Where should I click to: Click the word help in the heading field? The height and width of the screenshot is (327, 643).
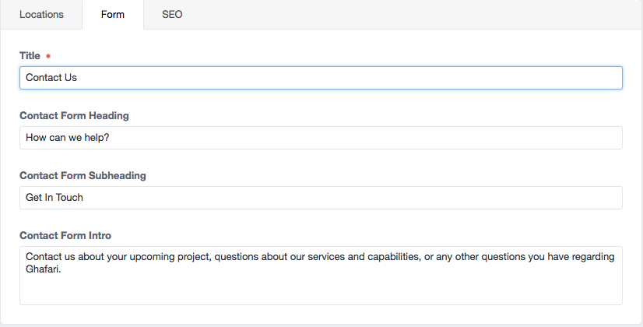[94, 138]
